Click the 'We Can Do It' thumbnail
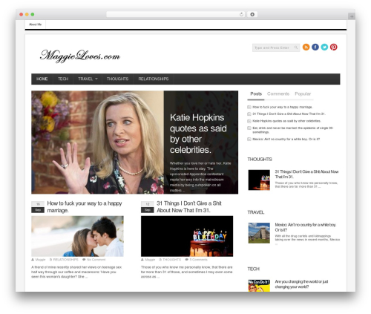This screenshot has width=371, height=314. pos(259,286)
